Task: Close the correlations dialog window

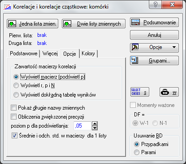Action: [172, 4]
